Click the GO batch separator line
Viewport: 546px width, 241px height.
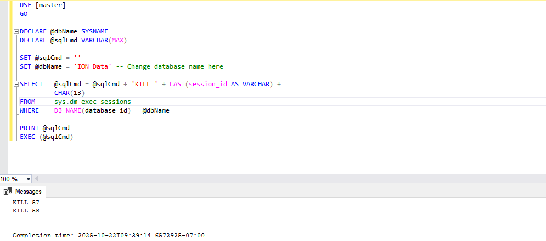(24, 14)
